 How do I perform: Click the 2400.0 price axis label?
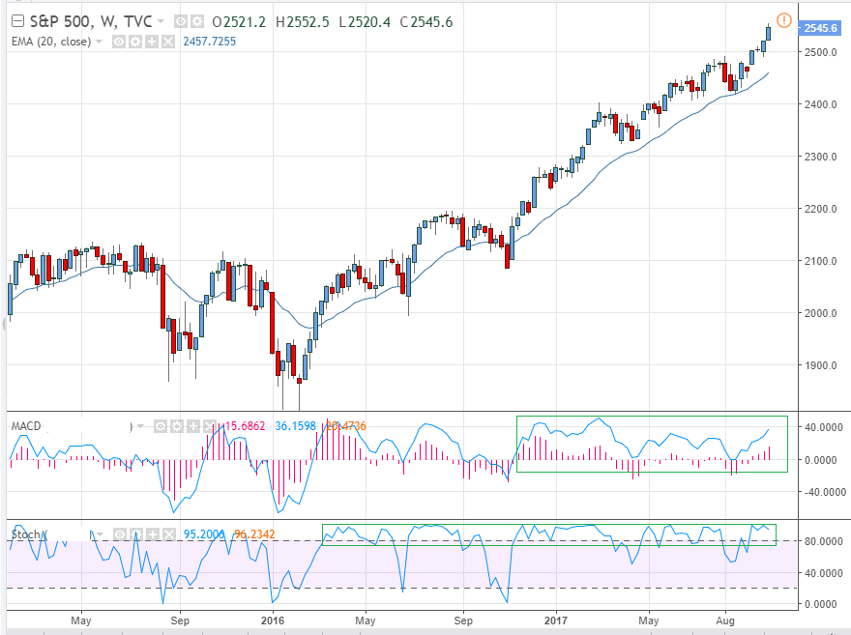821,104
